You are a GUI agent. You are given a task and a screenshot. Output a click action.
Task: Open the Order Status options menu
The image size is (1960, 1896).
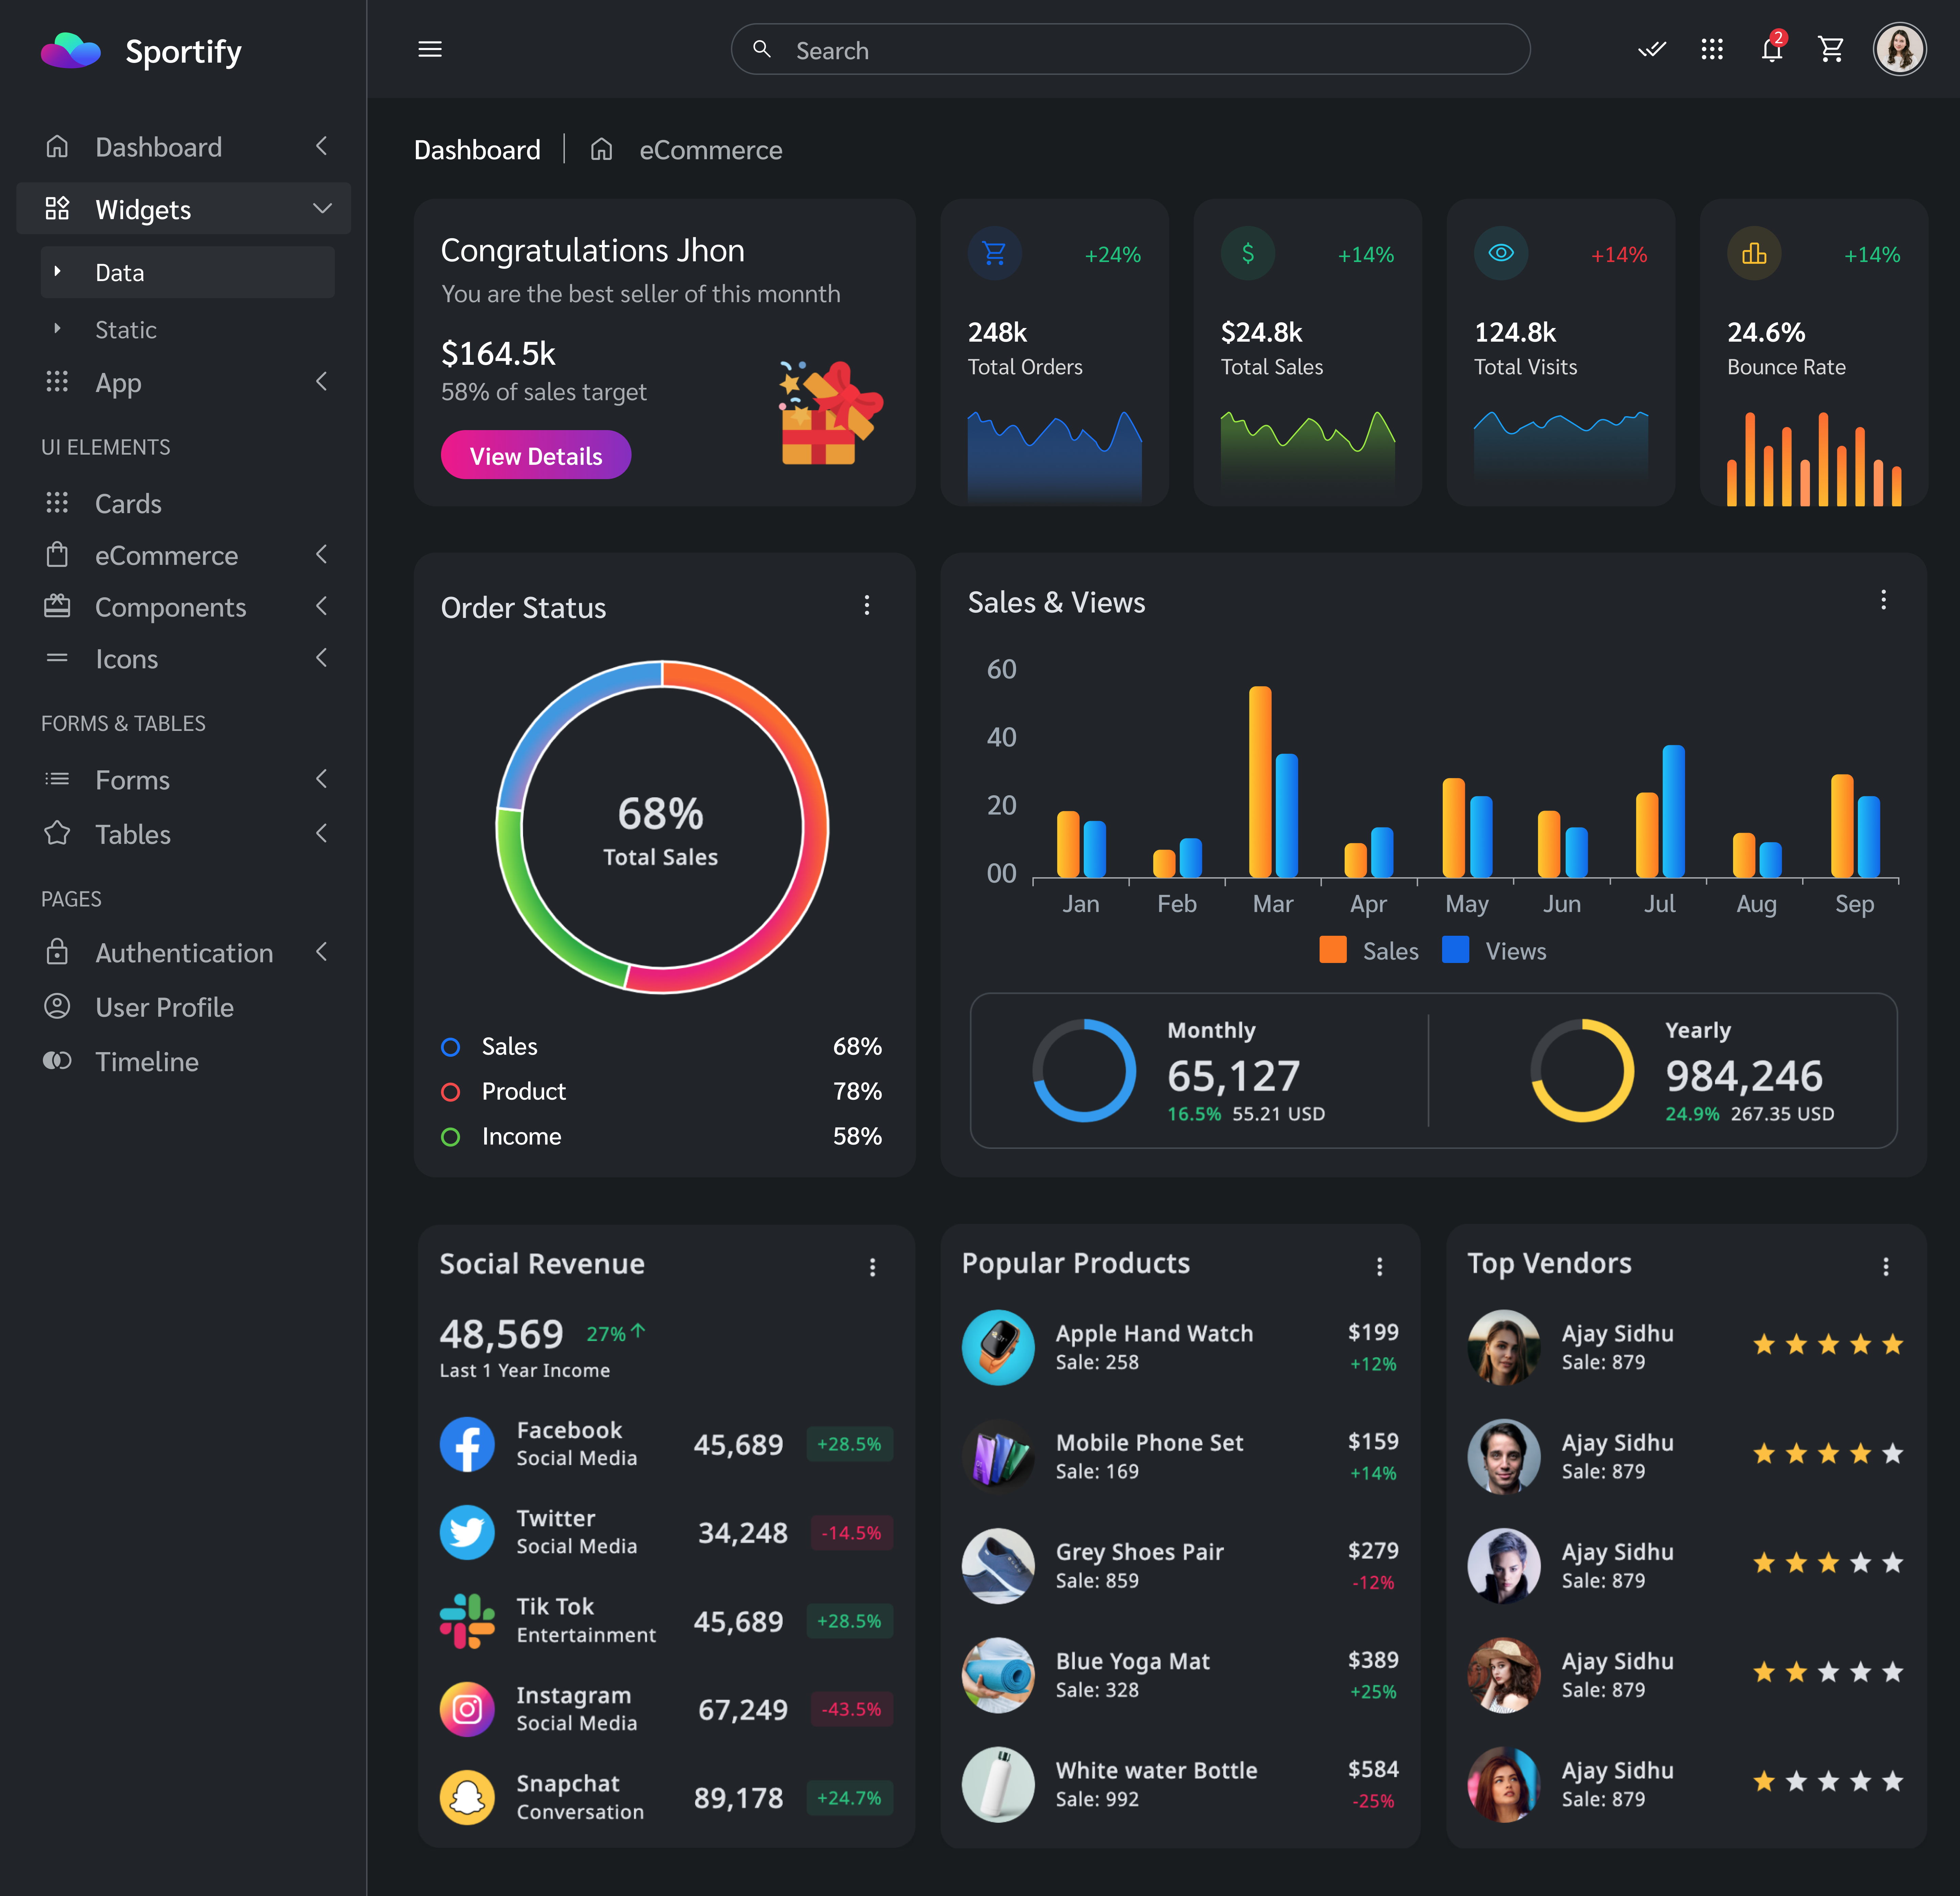pos(867,605)
